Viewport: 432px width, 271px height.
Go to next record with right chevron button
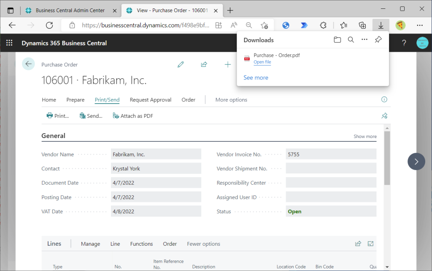click(x=416, y=161)
